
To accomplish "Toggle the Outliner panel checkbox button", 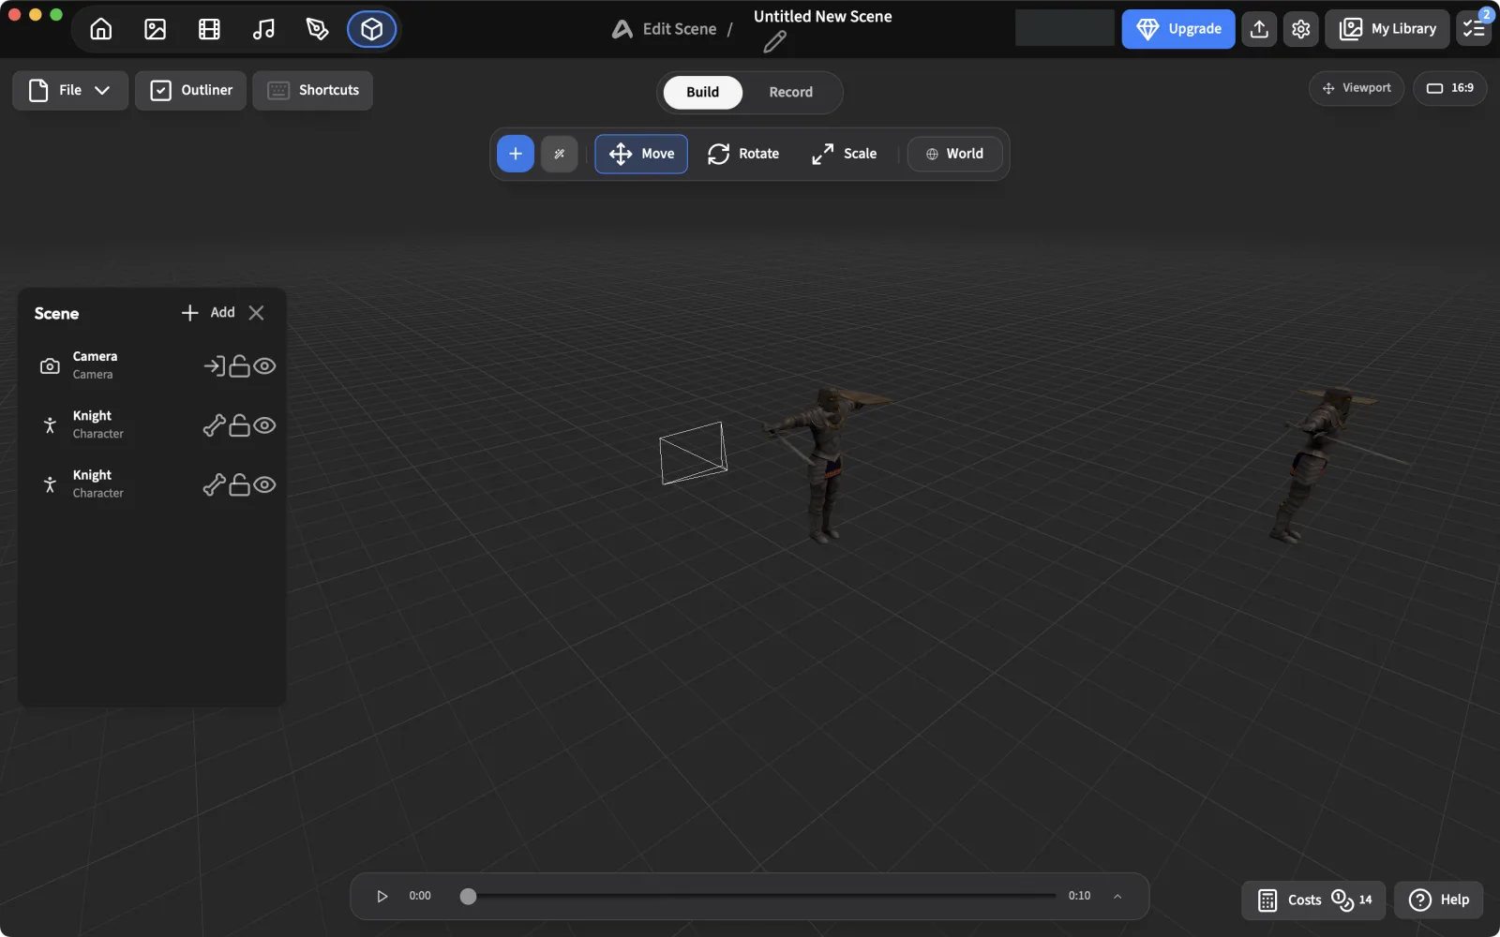I will pyautogui.click(x=191, y=90).
